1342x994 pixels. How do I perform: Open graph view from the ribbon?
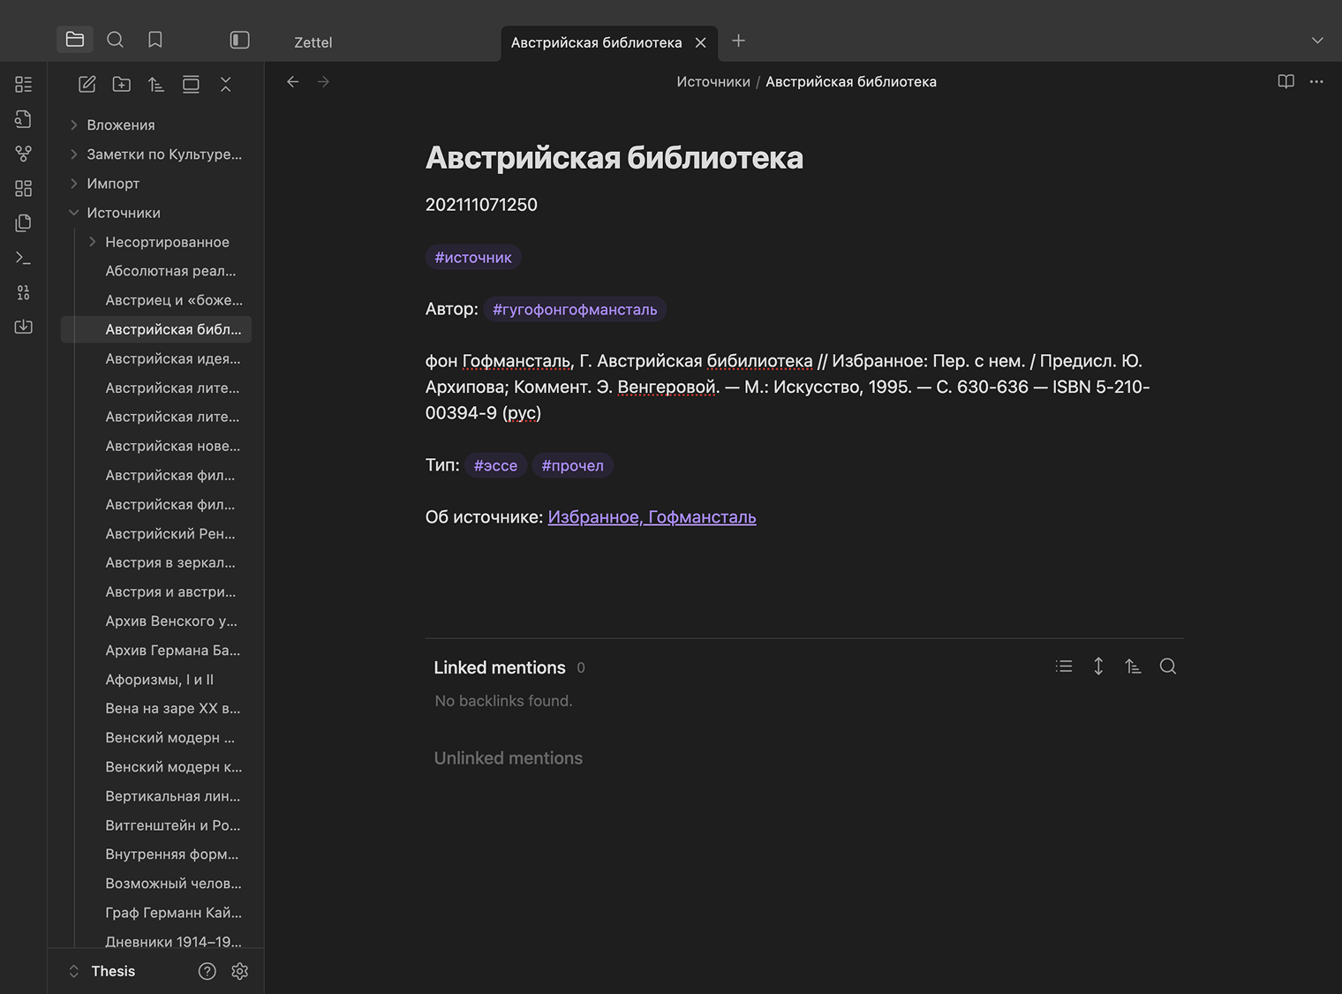pos(24,154)
